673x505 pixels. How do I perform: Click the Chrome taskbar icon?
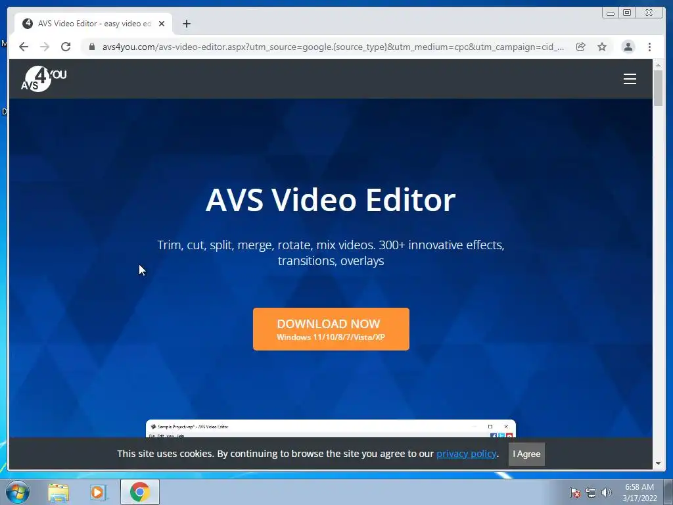pos(139,492)
